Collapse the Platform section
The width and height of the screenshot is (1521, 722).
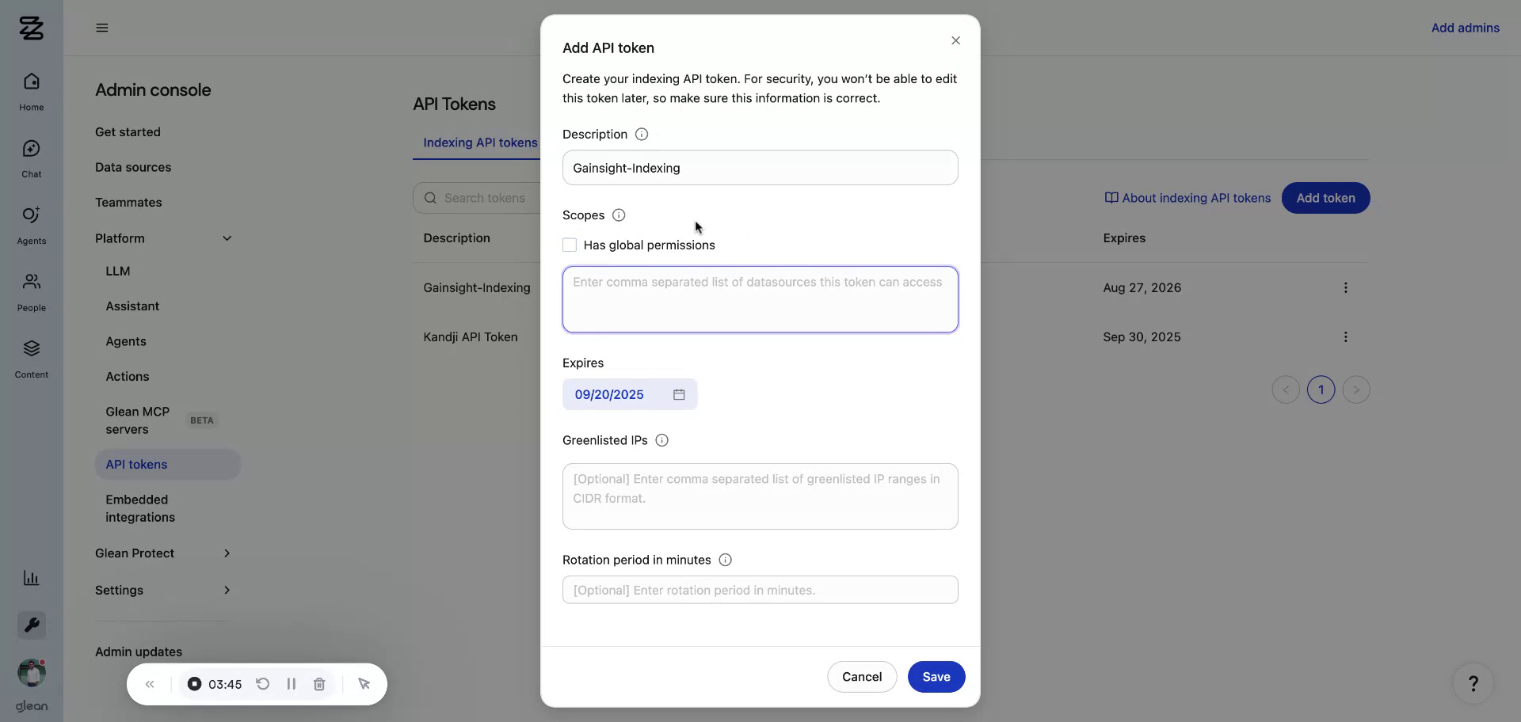coord(227,237)
